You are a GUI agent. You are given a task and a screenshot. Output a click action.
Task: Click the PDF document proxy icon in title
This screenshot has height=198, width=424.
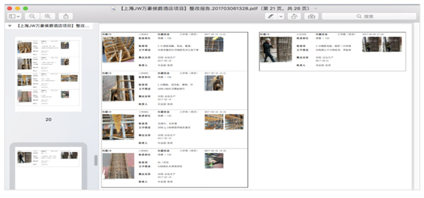coord(114,8)
